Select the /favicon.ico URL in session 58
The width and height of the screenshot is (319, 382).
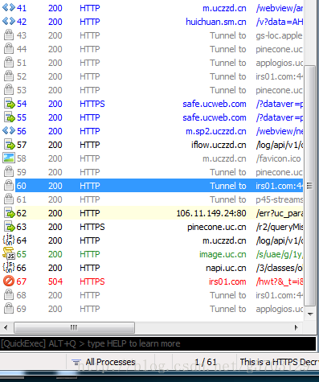(278, 158)
